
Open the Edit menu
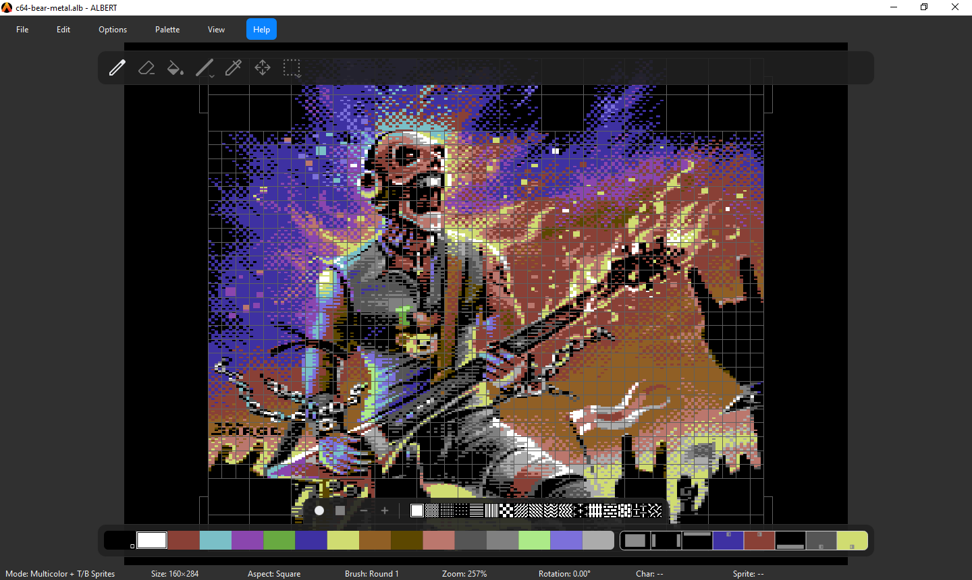(x=63, y=30)
